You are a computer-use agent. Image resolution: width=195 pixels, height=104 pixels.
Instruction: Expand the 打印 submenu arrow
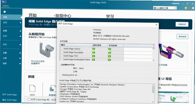pos(20,45)
